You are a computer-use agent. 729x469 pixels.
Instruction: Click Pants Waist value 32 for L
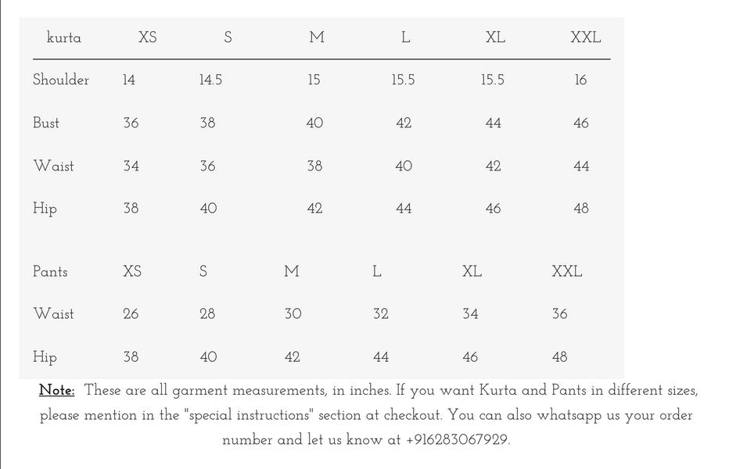381,314
